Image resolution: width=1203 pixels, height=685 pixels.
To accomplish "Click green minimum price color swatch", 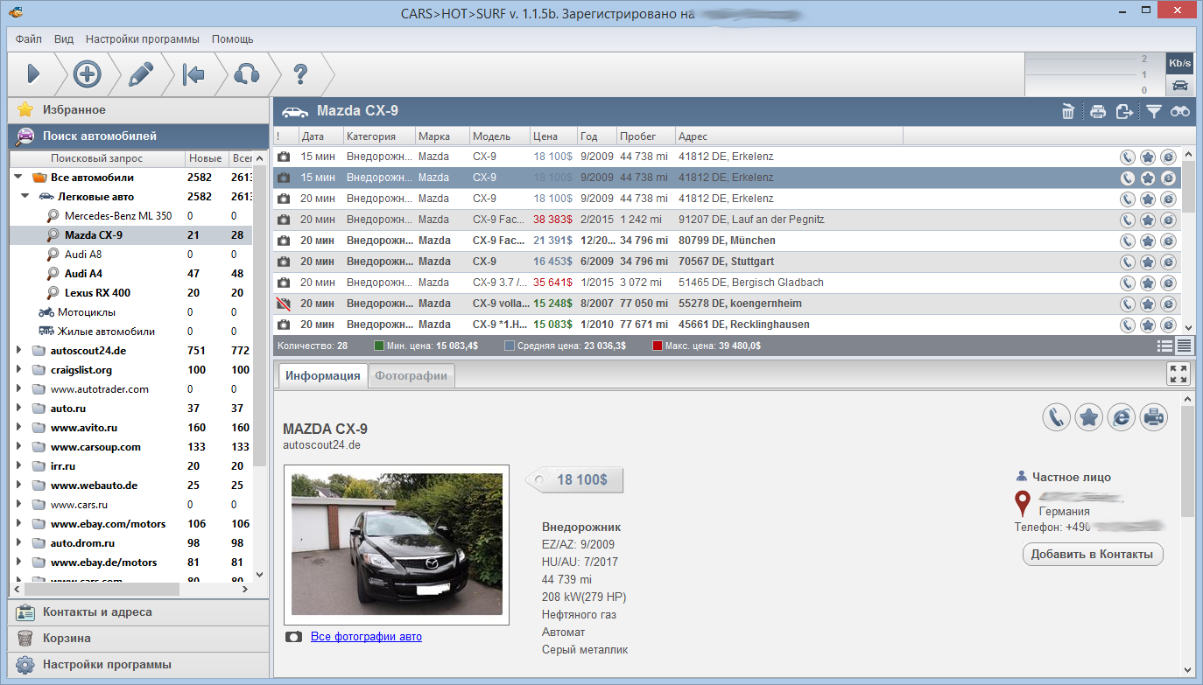I will tap(378, 346).
